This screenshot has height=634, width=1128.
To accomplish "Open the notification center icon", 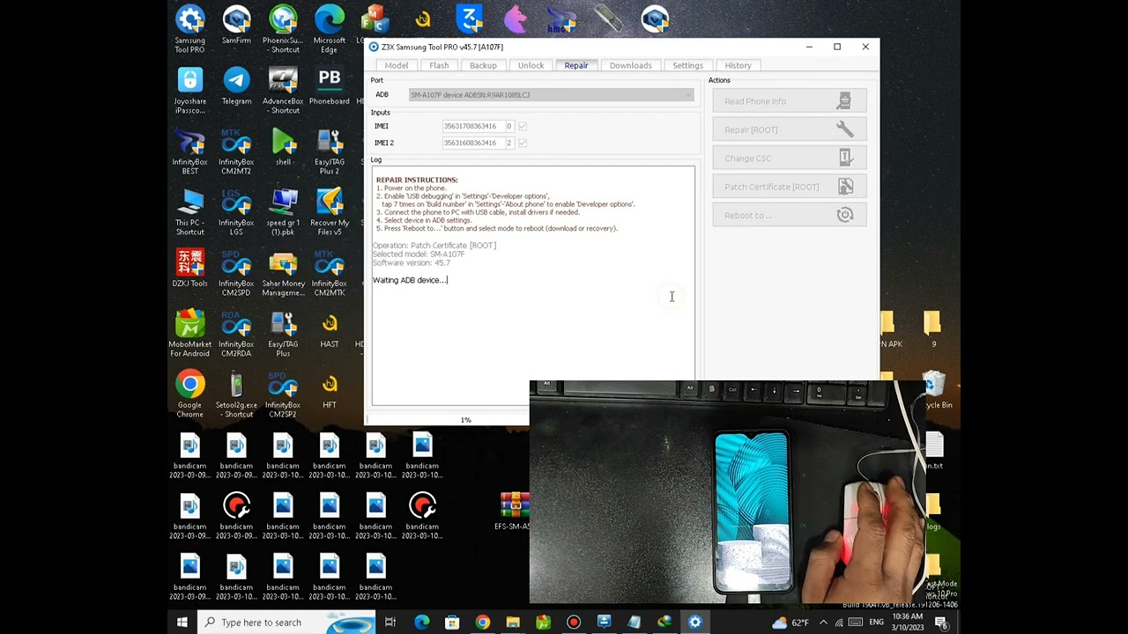I will [x=941, y=623].
